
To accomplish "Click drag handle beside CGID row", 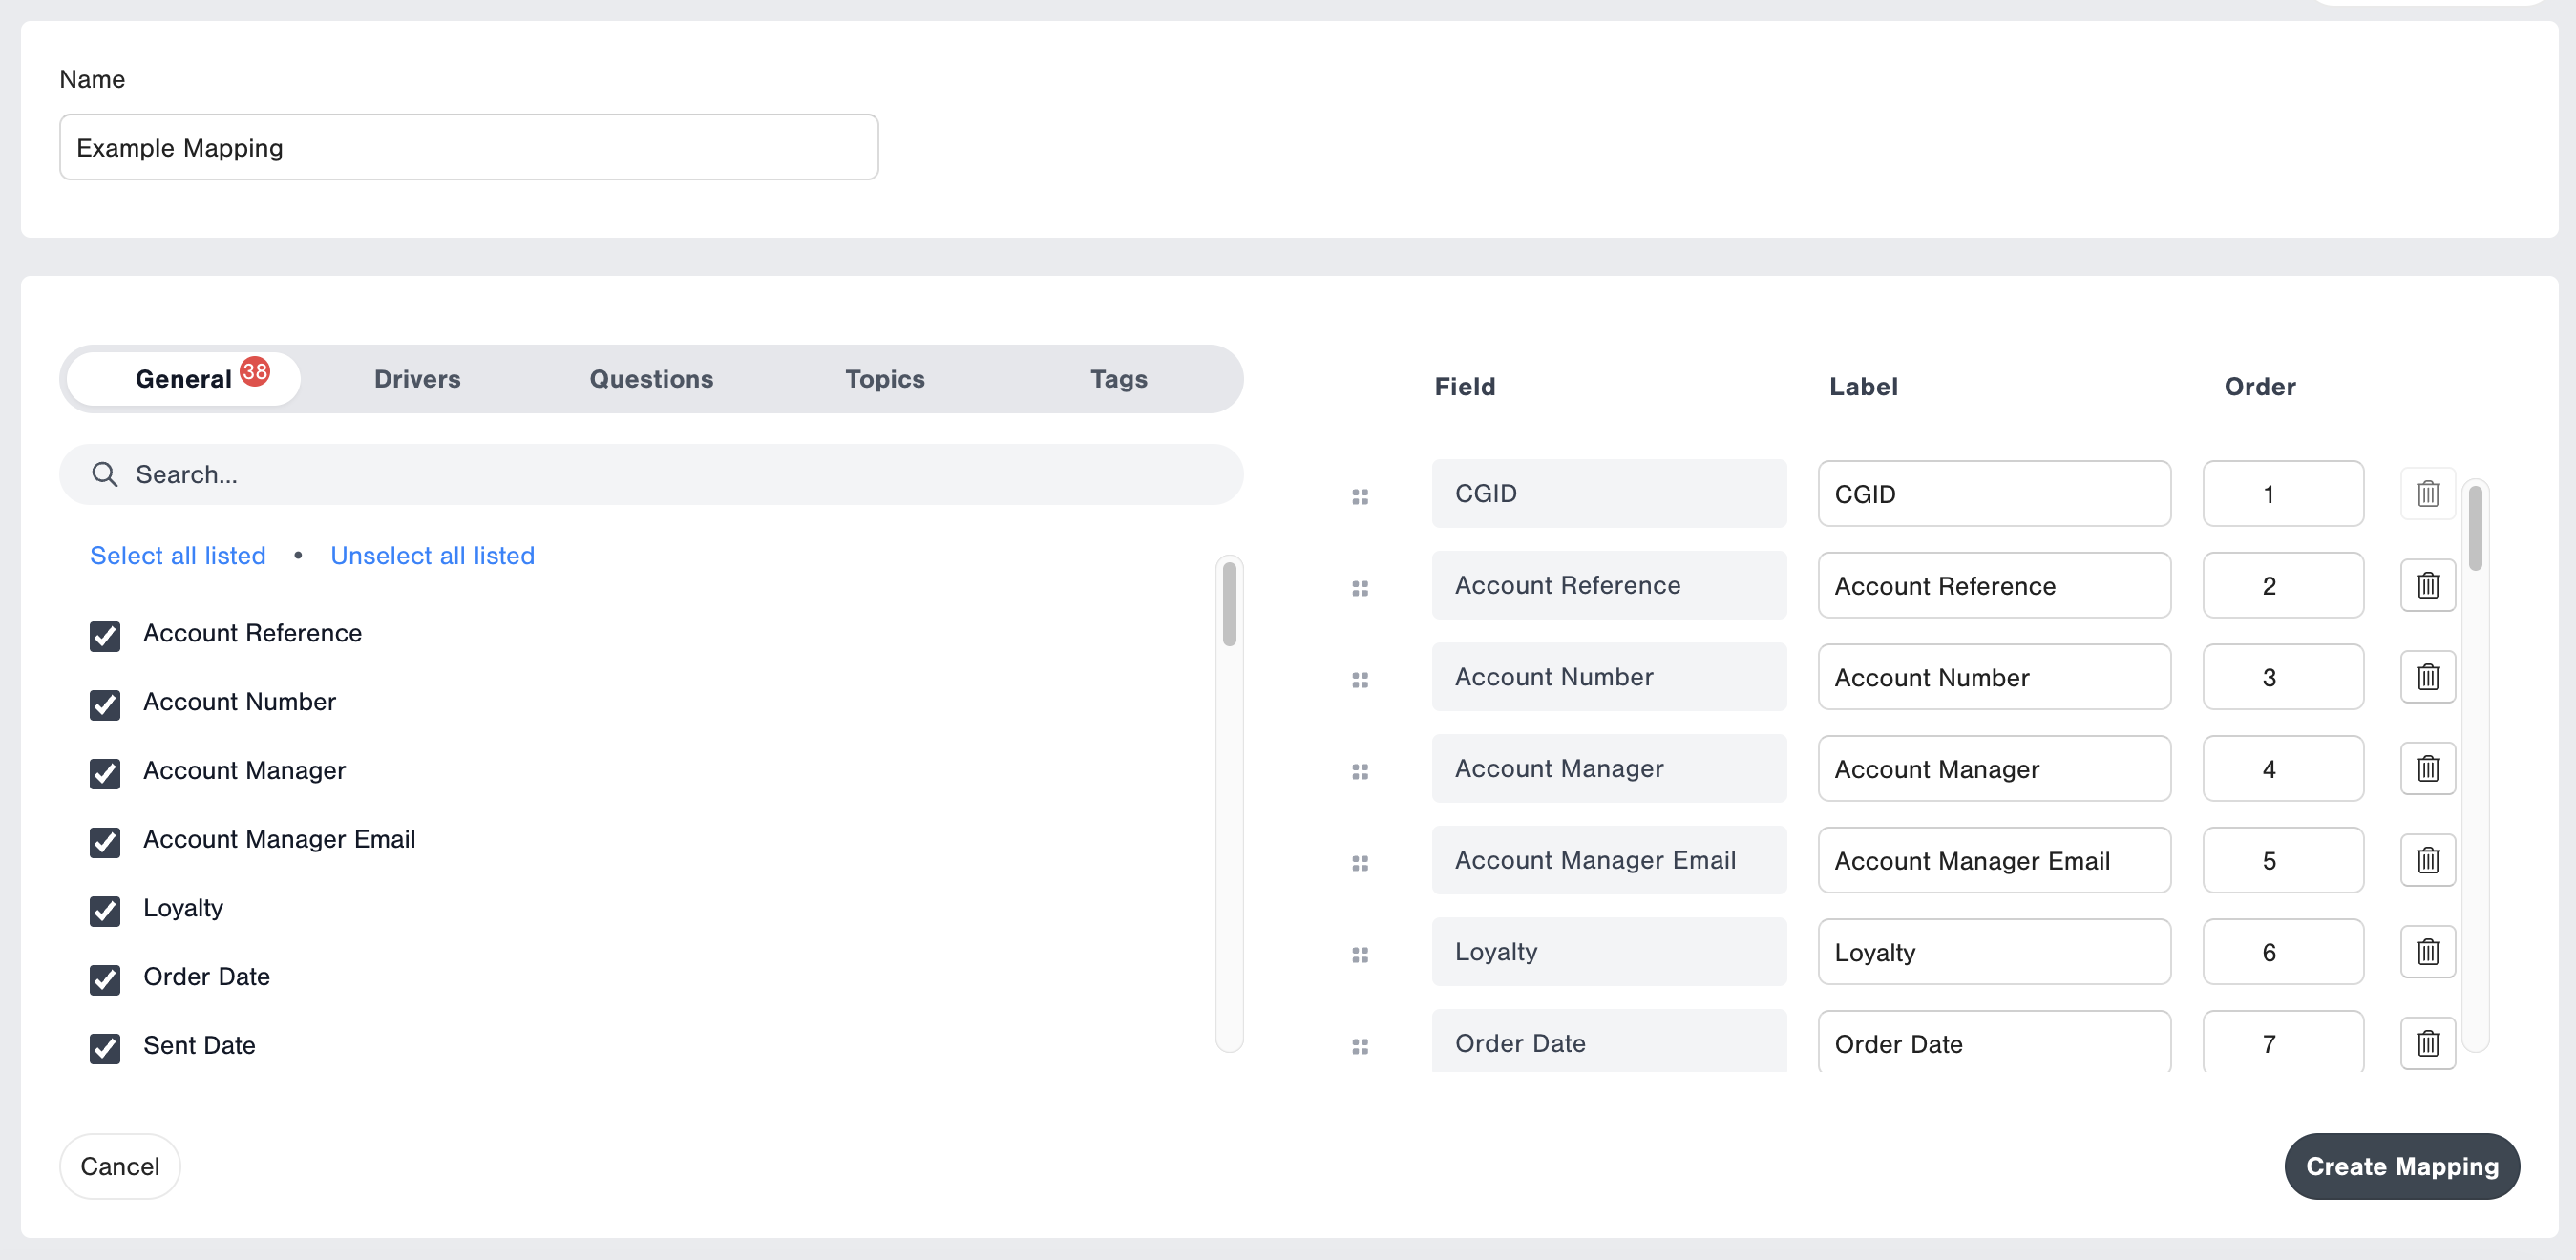I will (x=1360, y=496).
